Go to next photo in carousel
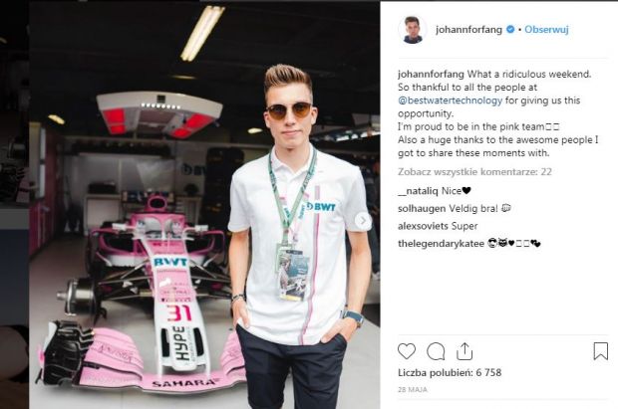 coord(362,221)
